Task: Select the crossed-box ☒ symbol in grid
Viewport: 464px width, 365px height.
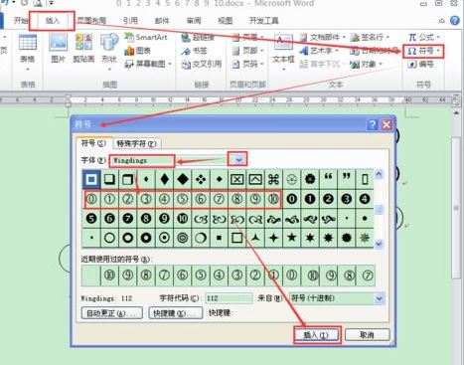Action: tap(237, 179)
